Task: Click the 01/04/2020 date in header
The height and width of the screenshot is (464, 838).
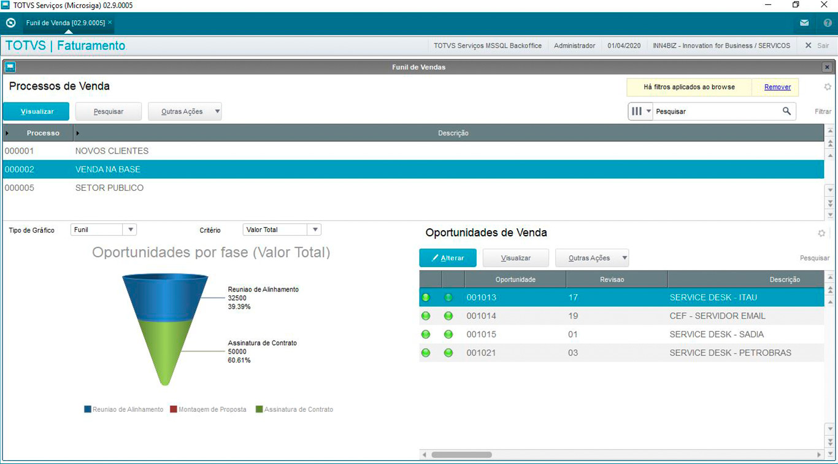Action: (x=624, y=45)
